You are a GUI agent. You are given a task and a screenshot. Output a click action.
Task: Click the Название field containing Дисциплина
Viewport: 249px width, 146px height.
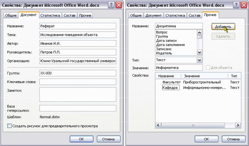[x=179, y=26]
